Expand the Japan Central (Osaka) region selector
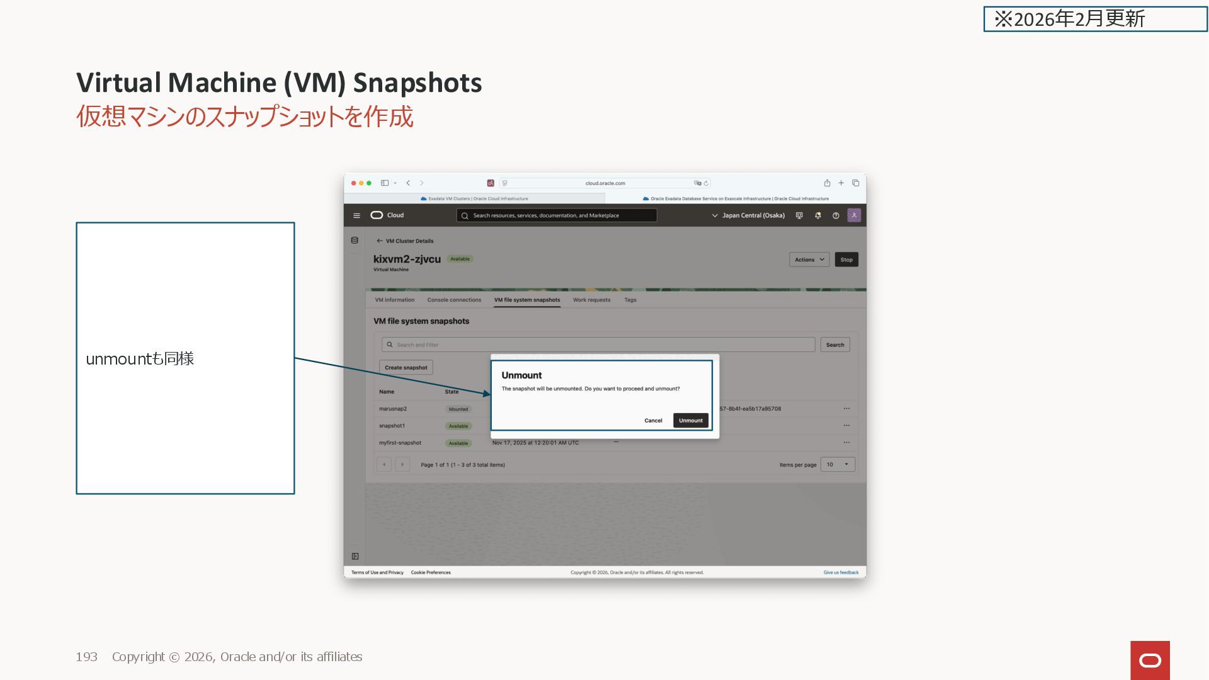 tap(748, 215)
